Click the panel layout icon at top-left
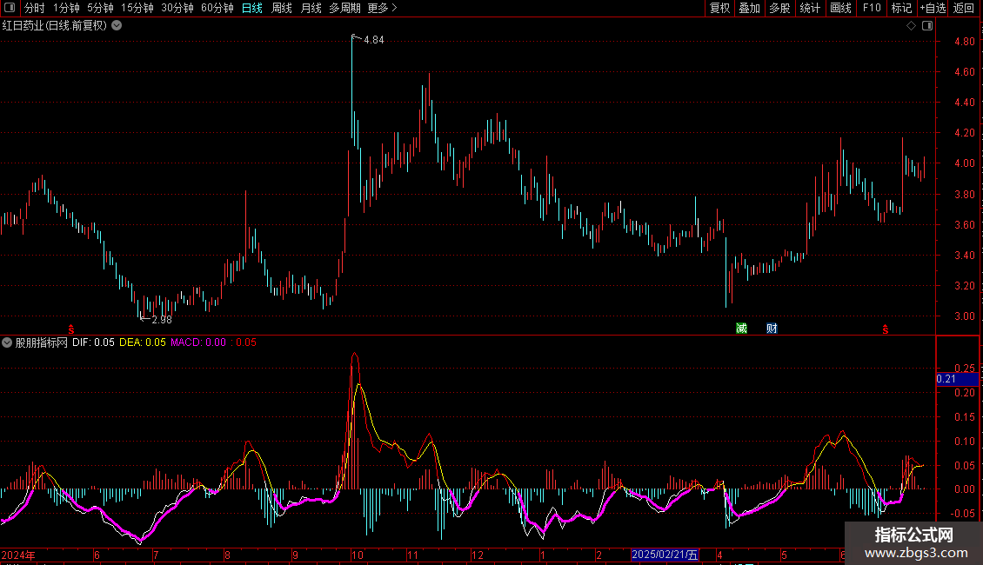The image size is (983, 565). point(10,8)
